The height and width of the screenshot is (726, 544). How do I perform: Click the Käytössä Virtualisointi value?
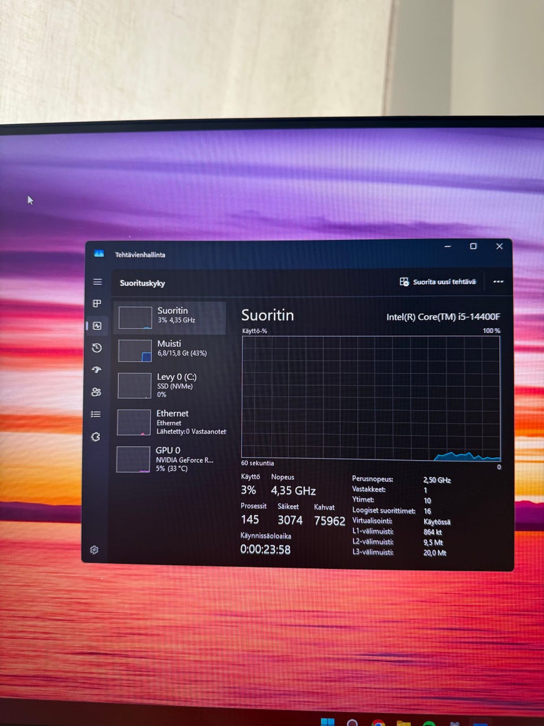437,522
